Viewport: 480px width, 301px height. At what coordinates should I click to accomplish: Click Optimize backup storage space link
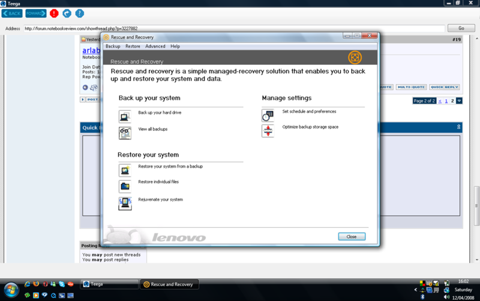coord(310,127)
